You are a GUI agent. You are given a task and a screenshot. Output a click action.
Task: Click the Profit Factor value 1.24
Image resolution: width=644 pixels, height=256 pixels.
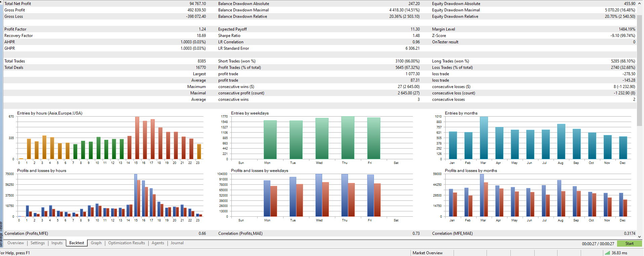click(202, 29)
